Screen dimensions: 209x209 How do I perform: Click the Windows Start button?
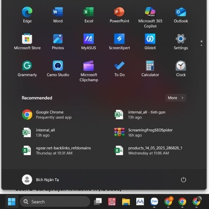click(12, 202)
